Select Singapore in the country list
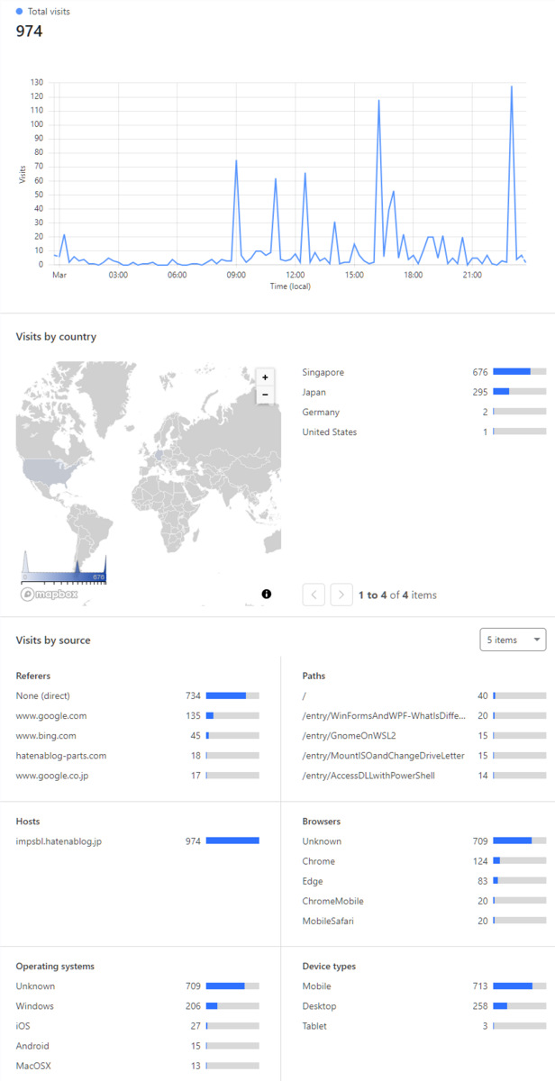The image size is (555, 1081). [424, 372]
